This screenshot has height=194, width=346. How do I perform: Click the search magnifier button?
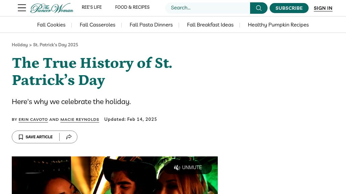point(258,8)
